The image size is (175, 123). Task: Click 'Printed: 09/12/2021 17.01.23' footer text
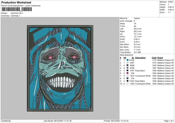pyautogui.click(x=116, y=121)
